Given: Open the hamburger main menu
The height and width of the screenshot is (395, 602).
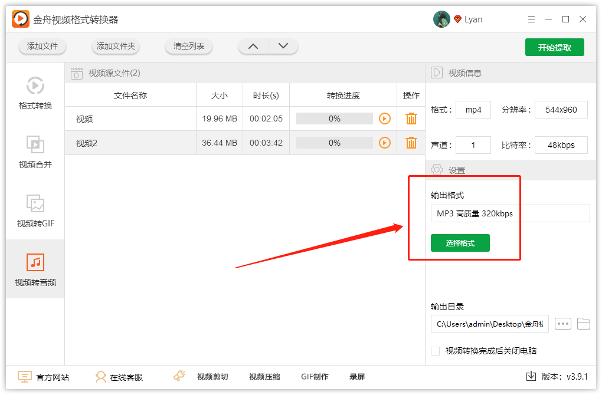Looking at the screenshot, I should (x=531, y=19).
